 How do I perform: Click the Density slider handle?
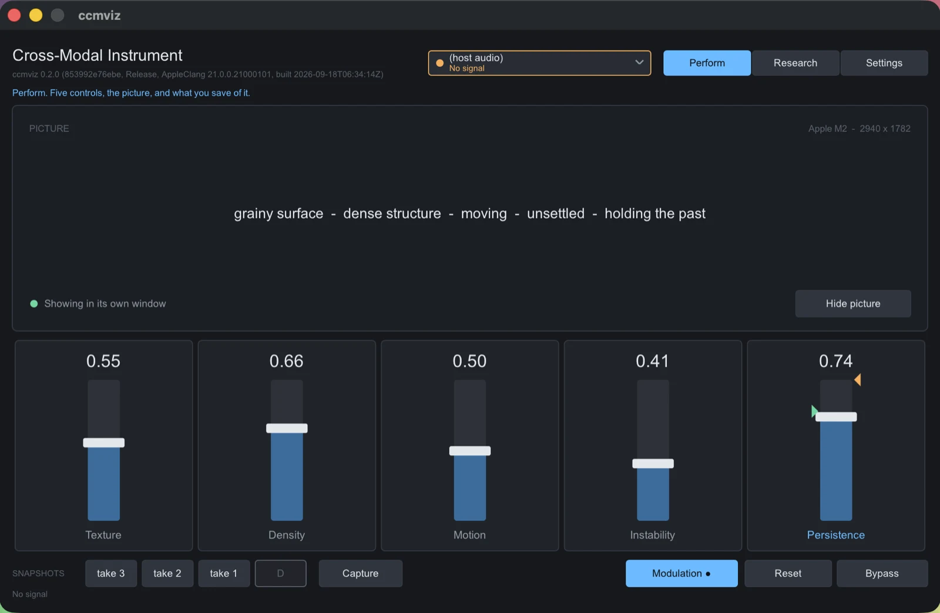pyautogui.click(x=287, y=428)
